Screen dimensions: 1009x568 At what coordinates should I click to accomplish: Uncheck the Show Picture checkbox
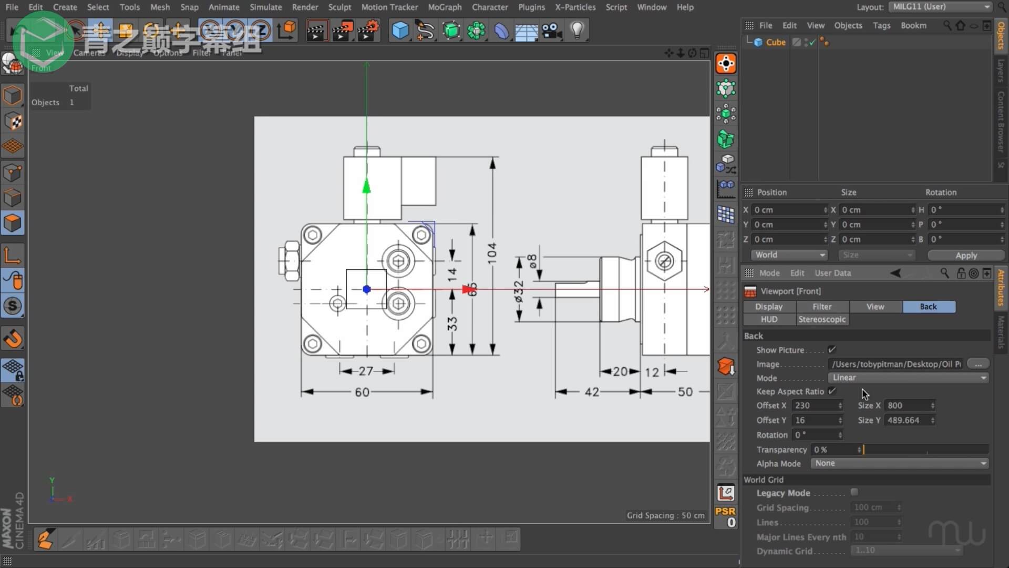831,350
